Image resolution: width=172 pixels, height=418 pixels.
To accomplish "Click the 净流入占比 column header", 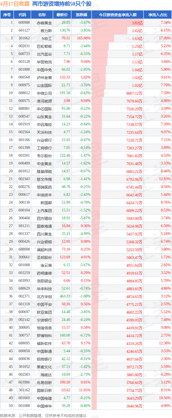I will coord(158,15).
